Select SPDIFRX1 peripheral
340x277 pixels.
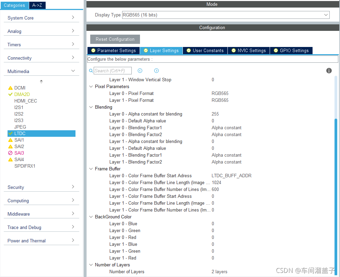point(25,166)
